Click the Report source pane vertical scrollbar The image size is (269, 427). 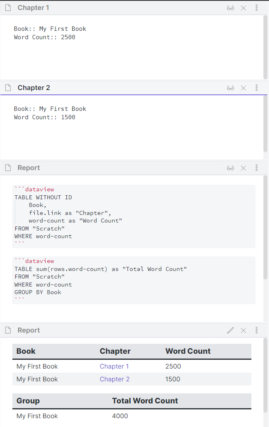click(265, 228)
